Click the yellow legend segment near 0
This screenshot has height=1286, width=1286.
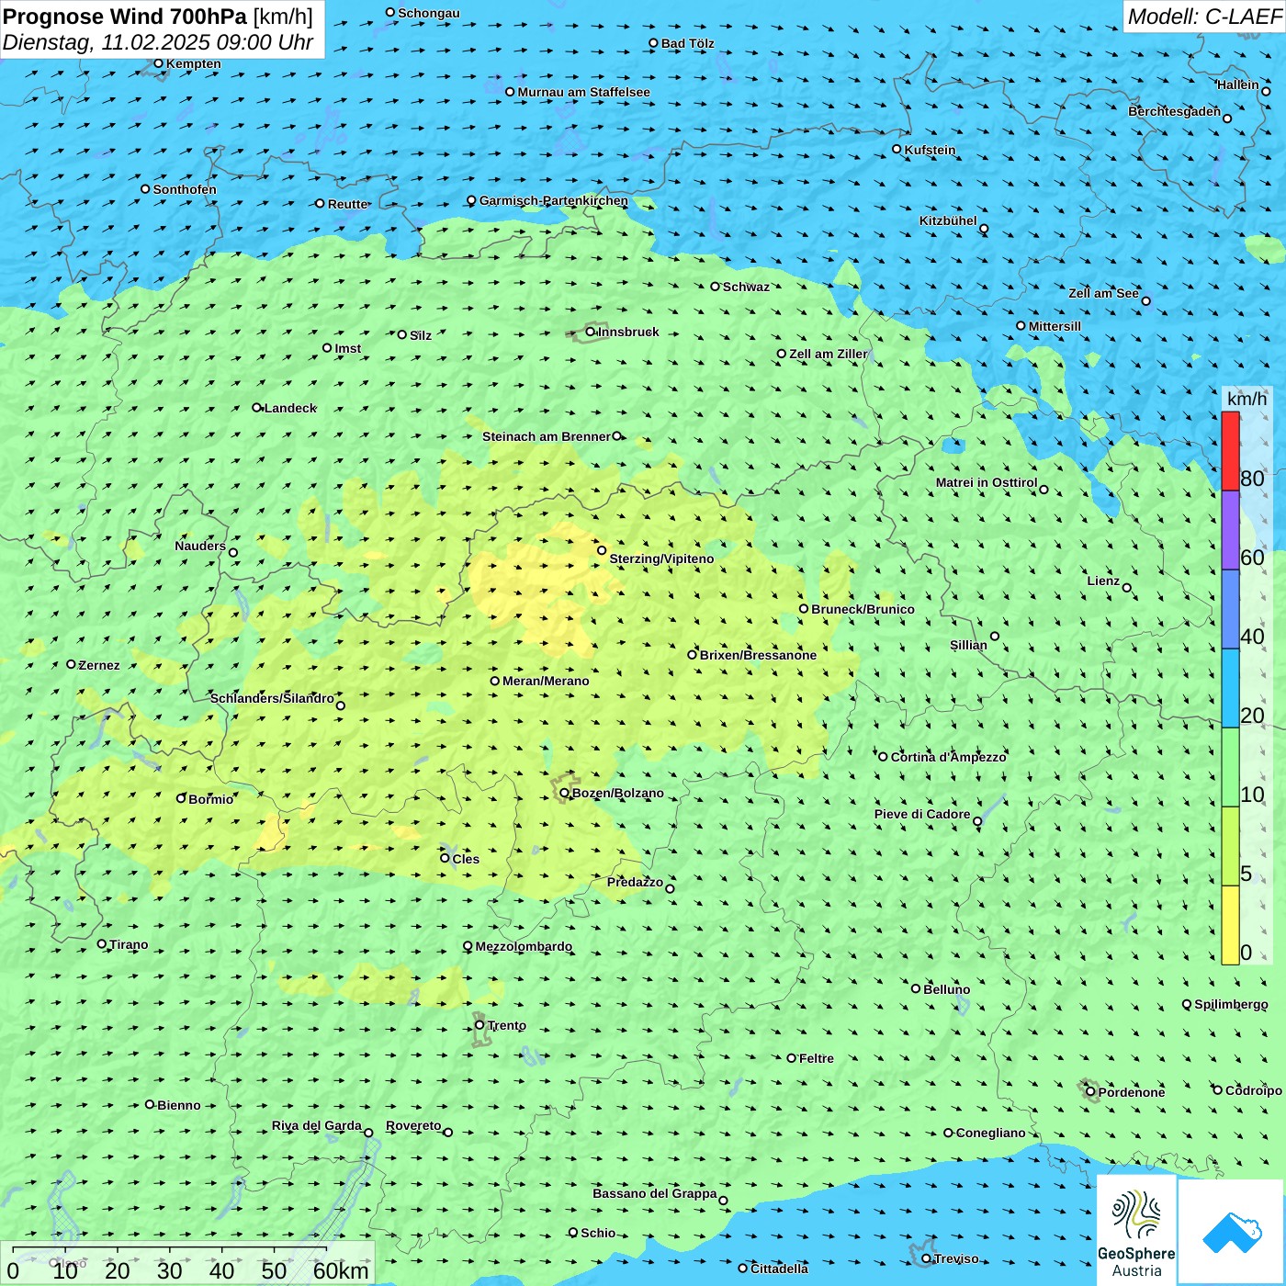click(1230, 924)
